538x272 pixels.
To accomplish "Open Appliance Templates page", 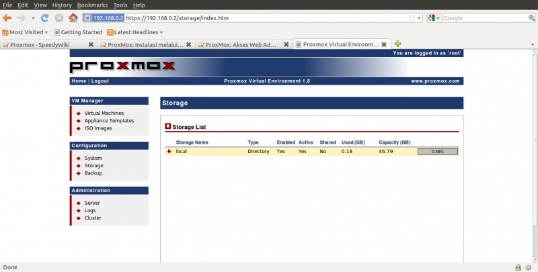I will 109,121.
